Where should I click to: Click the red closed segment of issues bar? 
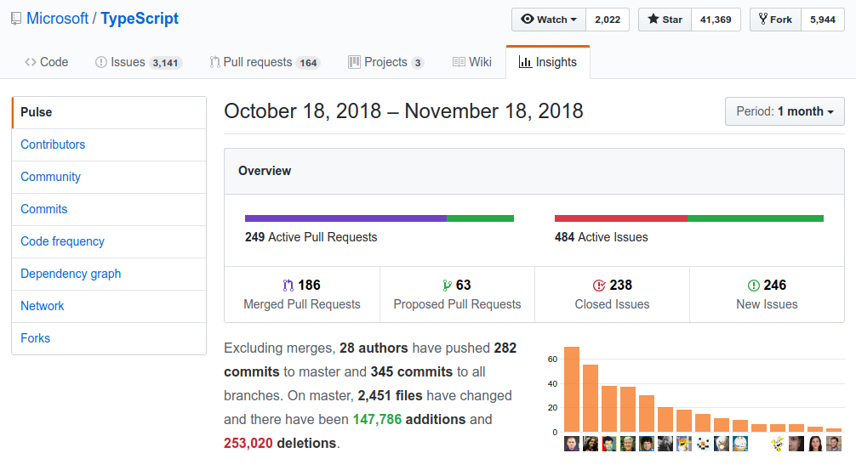620,218
